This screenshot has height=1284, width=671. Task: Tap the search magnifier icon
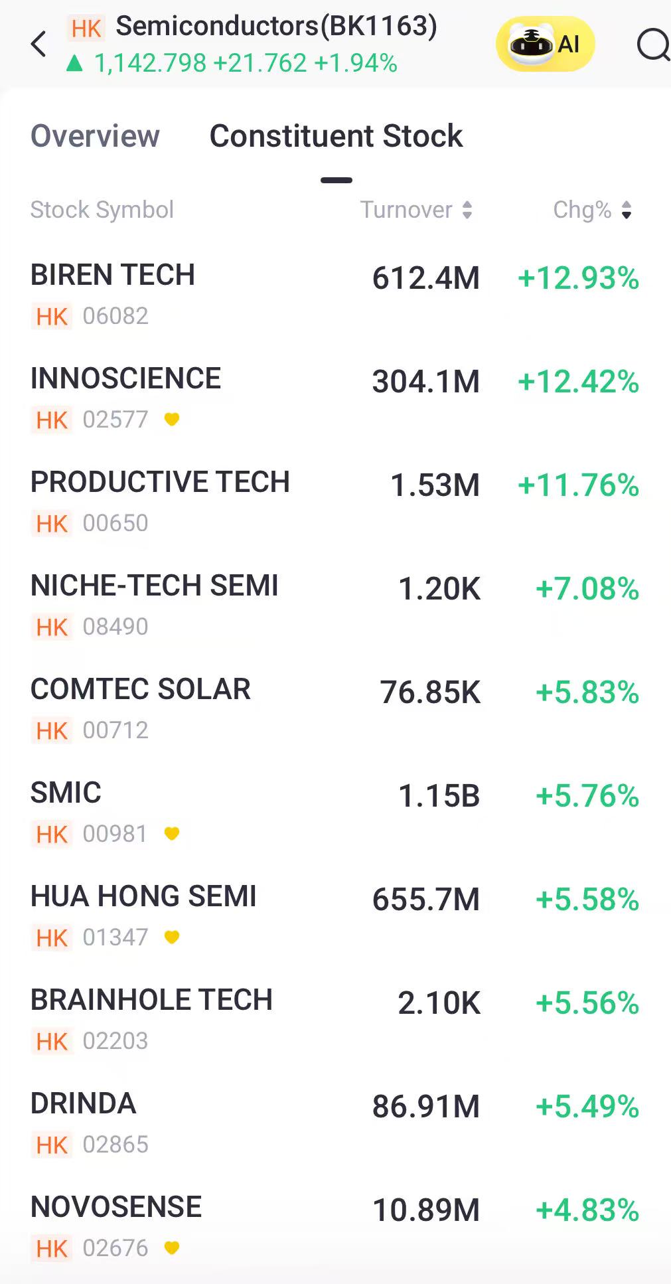click(x=652, y=46)
